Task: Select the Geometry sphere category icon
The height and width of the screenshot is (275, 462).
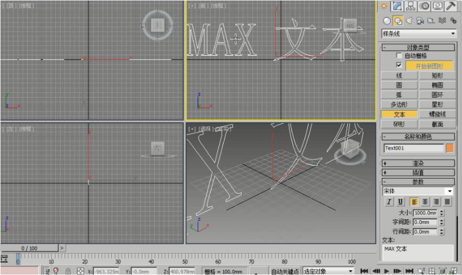Action: point(387,20)
